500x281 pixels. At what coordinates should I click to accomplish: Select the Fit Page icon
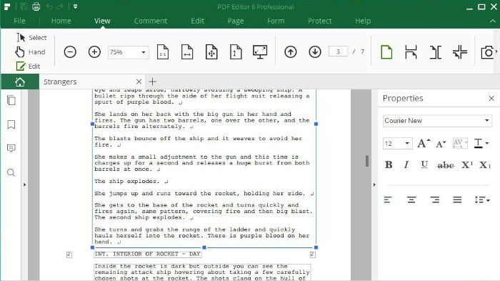[x=211, y=51]
